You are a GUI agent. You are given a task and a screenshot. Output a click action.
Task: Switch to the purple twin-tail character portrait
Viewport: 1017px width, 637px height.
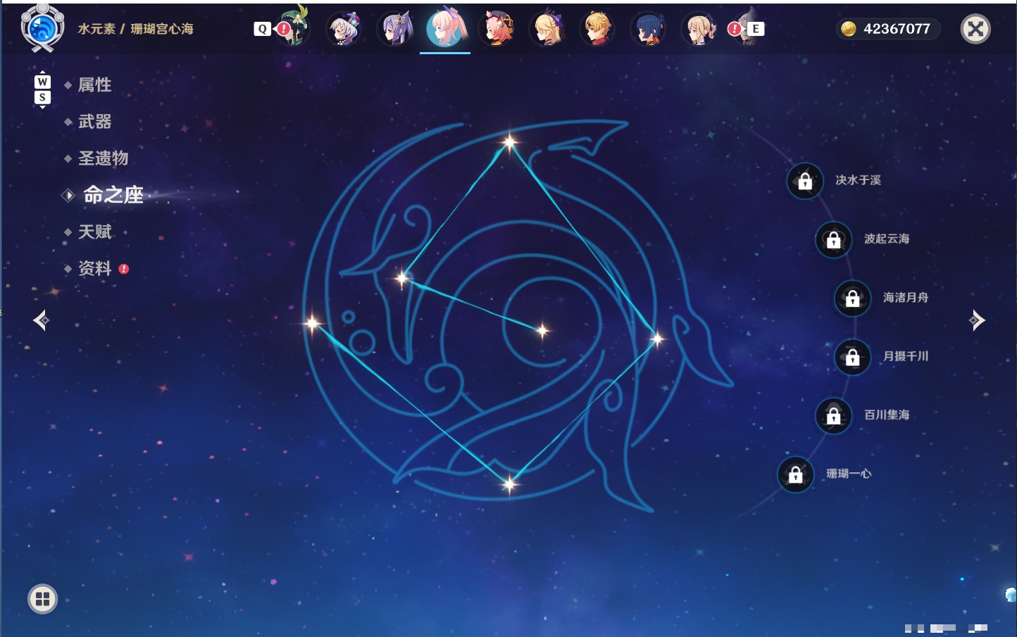point(395,28)
